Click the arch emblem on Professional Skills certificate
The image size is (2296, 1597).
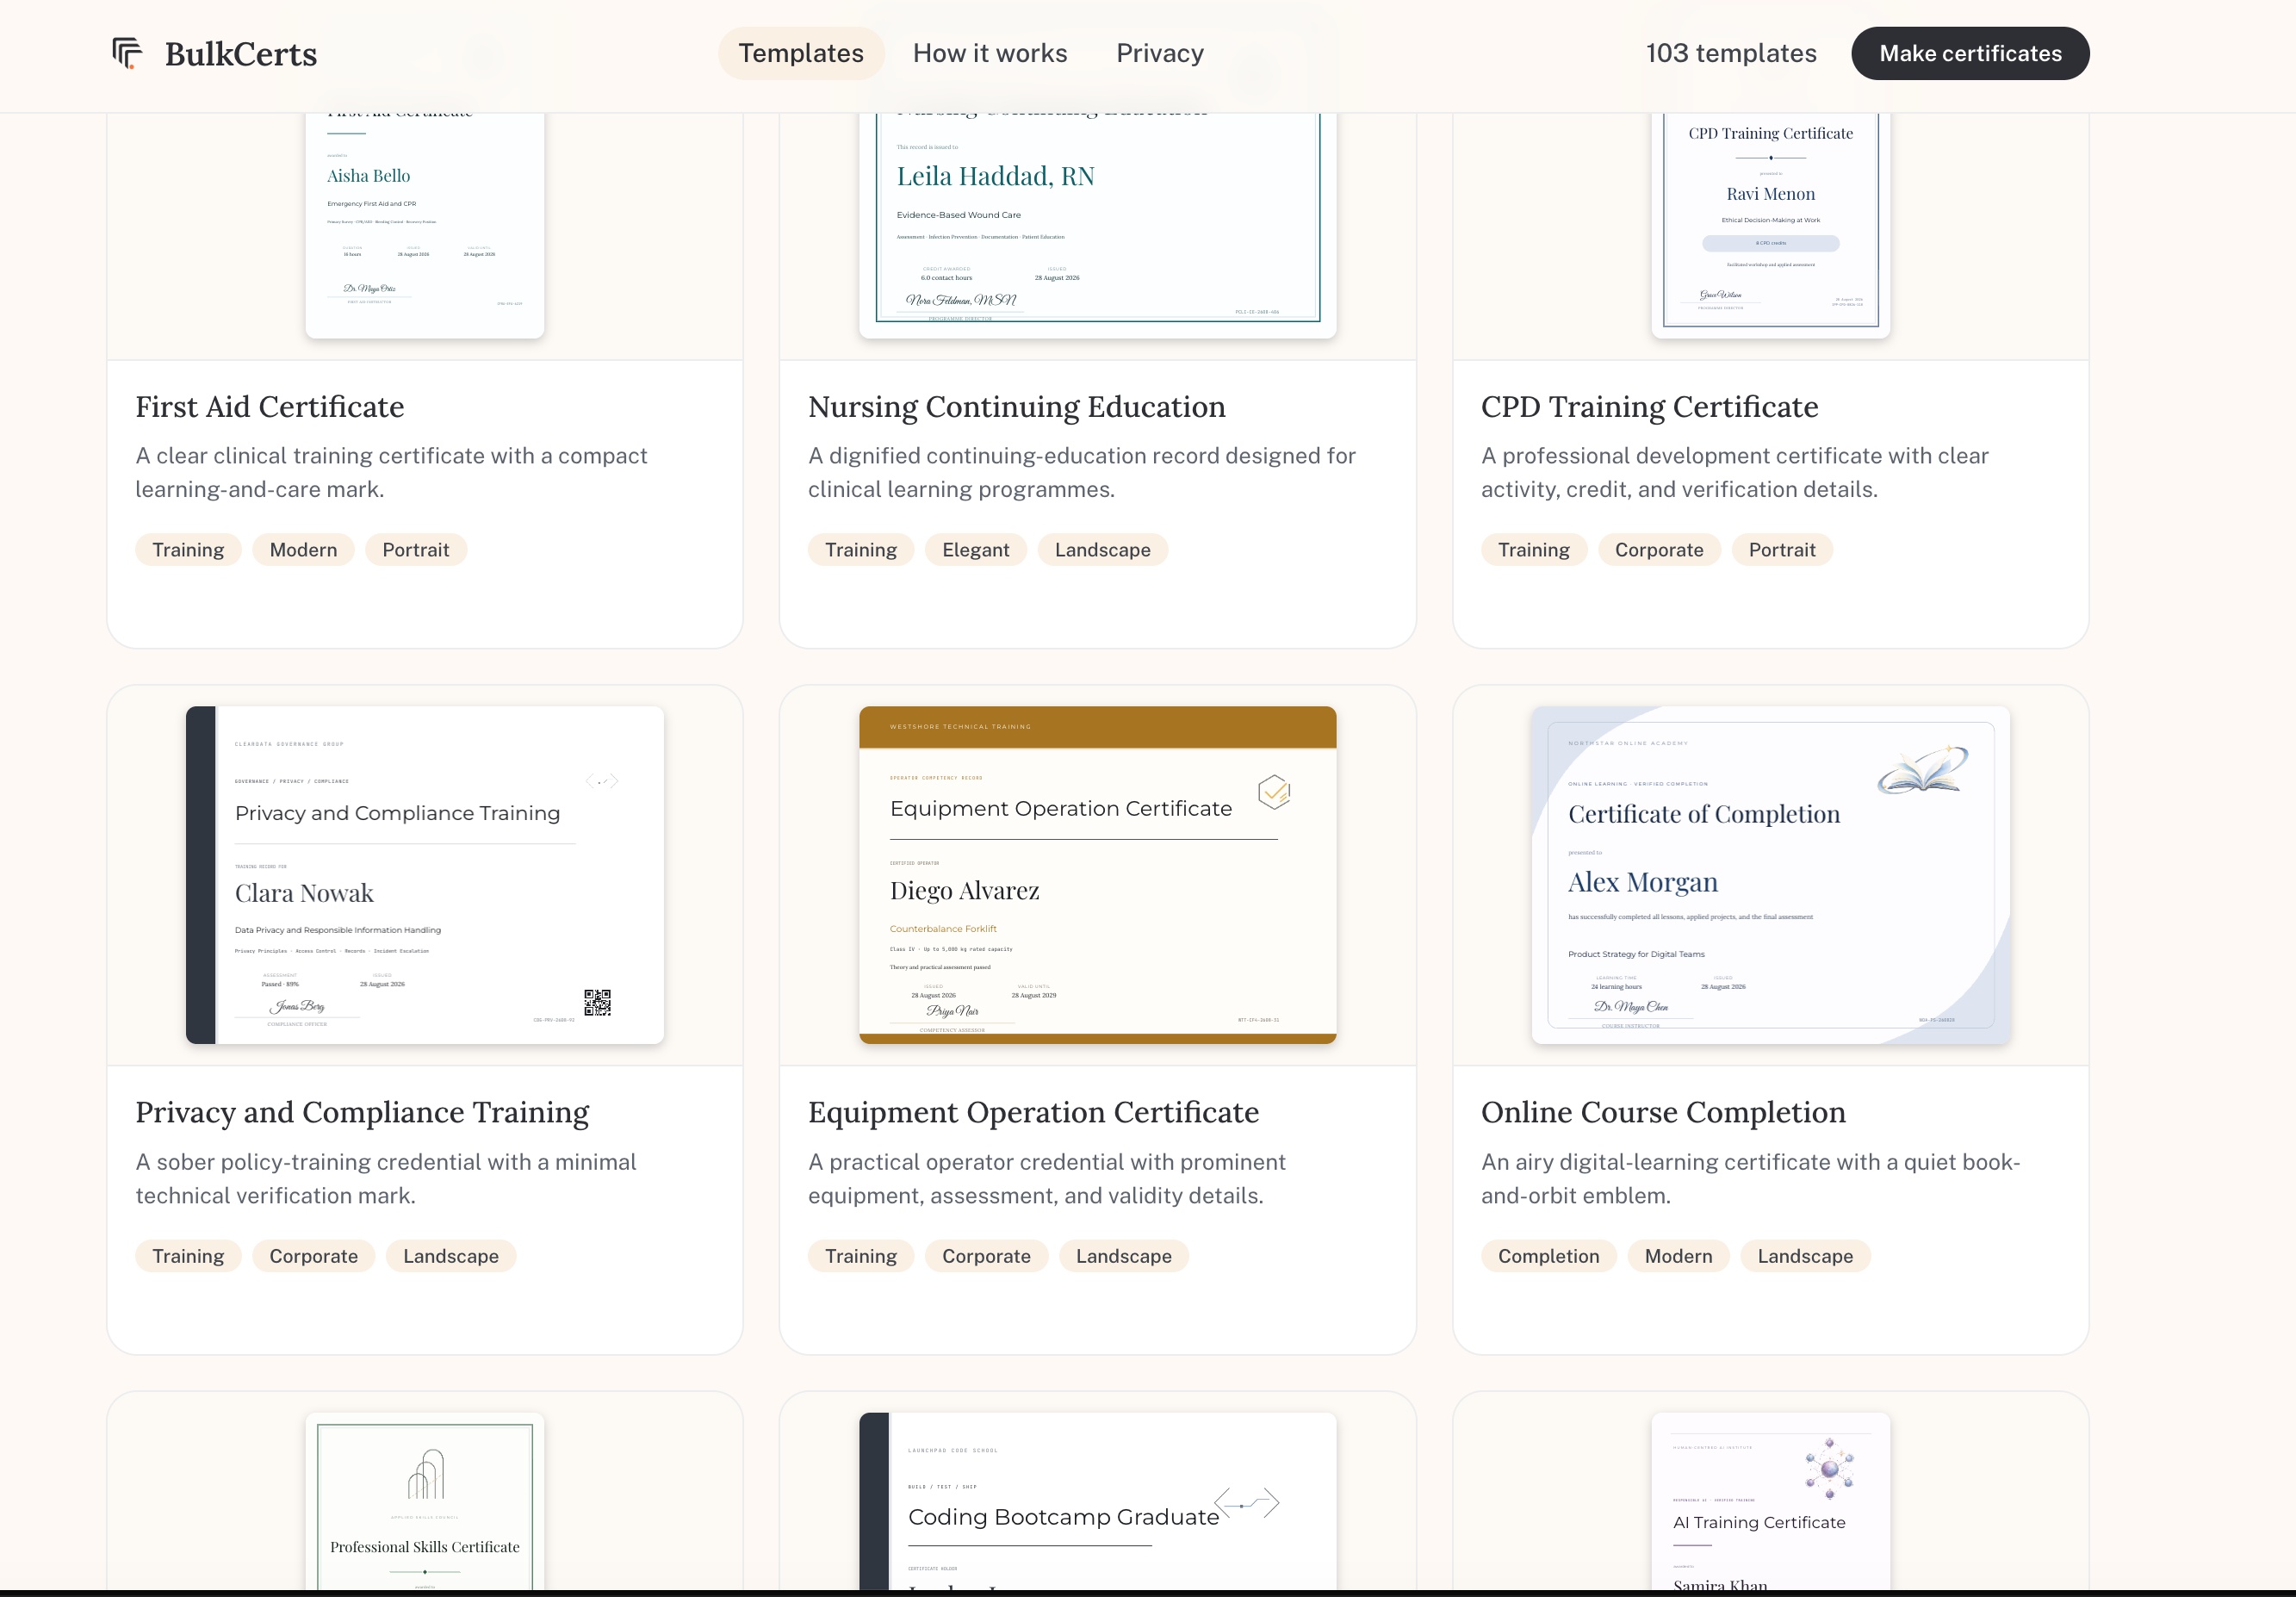point(425,1474)
